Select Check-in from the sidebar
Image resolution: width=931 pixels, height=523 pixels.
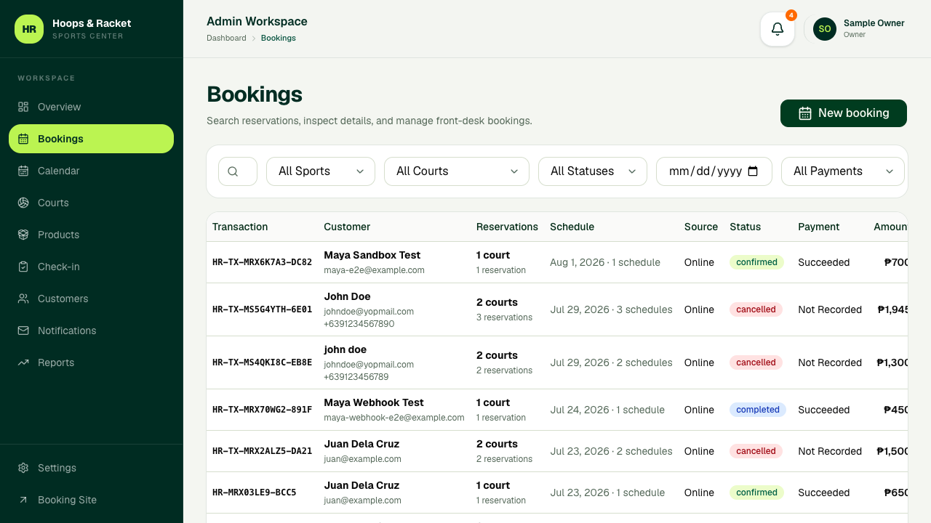[91, 267]
